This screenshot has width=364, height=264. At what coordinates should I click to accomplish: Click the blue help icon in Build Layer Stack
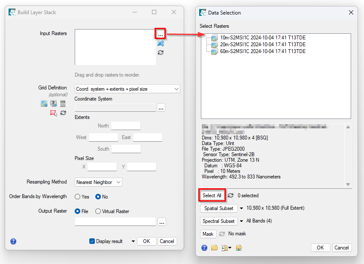pos(13,241)
